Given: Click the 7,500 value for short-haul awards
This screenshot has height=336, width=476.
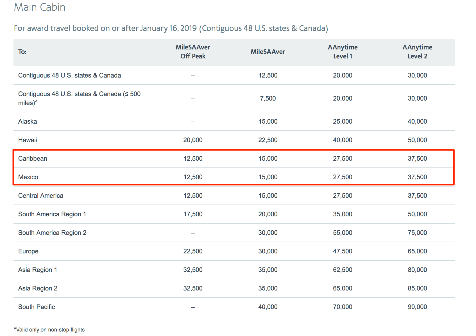Looking at the screenshot, I should click(x=268, y=98).
